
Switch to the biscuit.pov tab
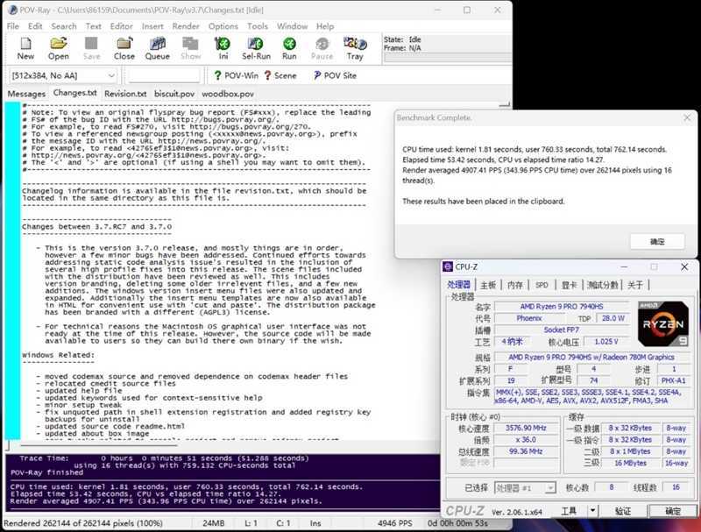coord(173,94)
